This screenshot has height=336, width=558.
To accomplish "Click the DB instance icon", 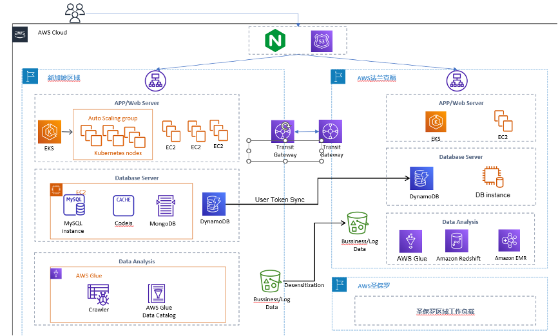I will coord(493,178).
